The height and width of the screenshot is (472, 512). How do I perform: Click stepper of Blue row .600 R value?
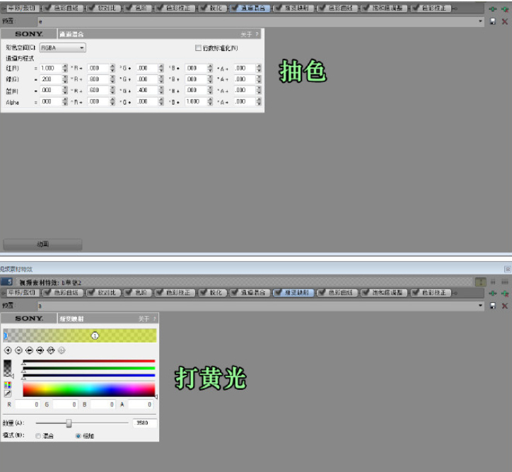coord(112,90)
